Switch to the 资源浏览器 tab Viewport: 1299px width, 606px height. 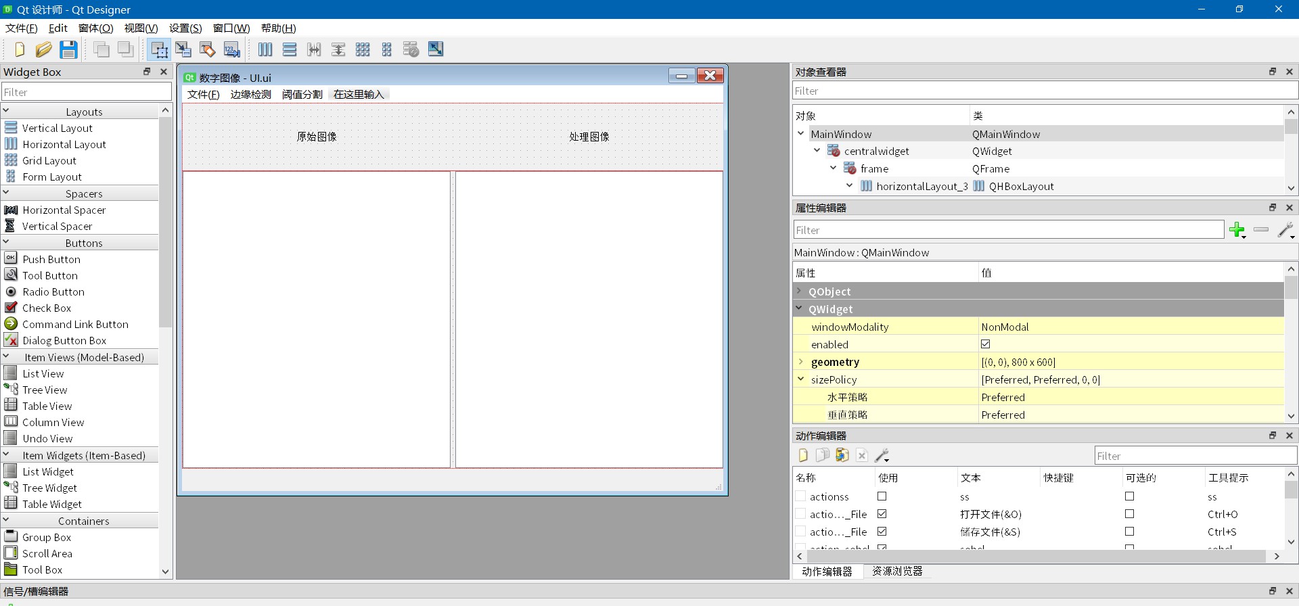[x=897, y=572]
